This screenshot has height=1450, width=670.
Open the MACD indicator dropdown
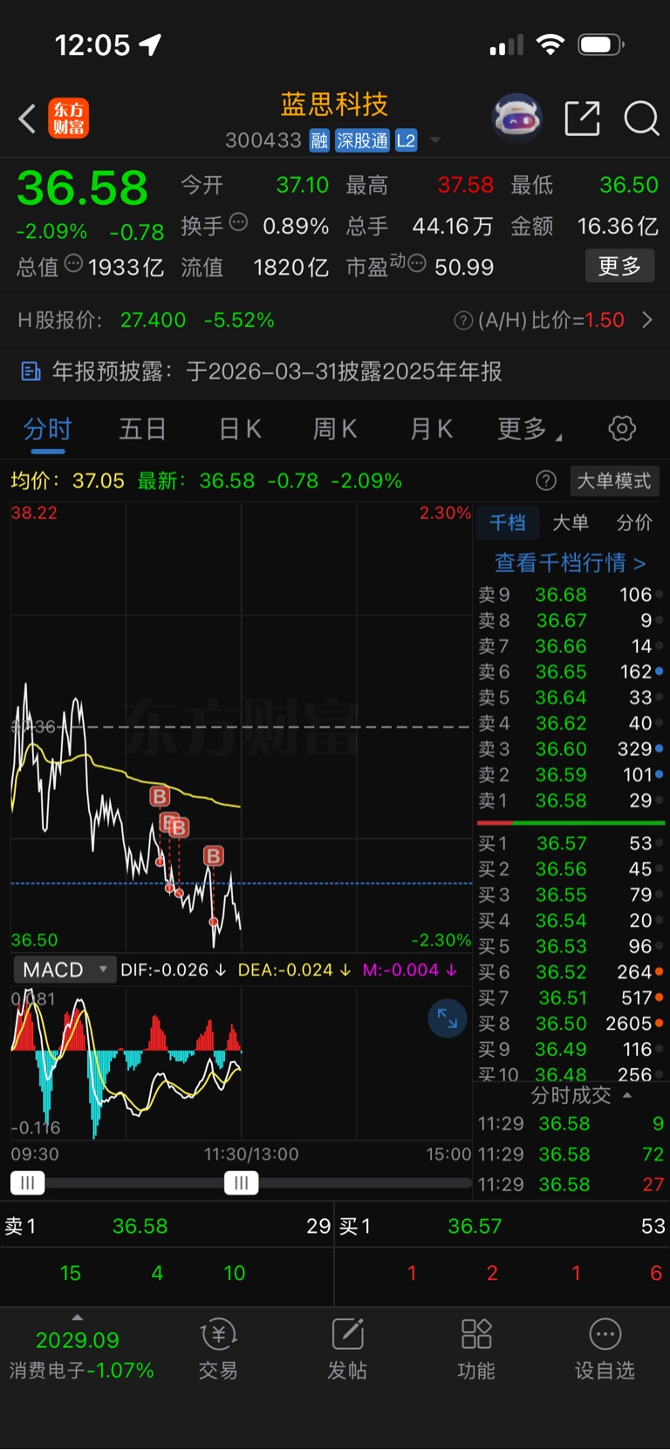[x=65, y=970]
